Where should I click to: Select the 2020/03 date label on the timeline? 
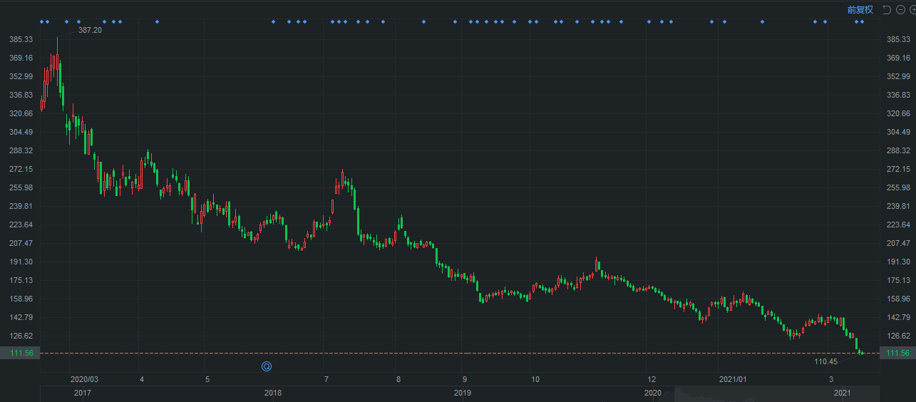tap(84, 379)
